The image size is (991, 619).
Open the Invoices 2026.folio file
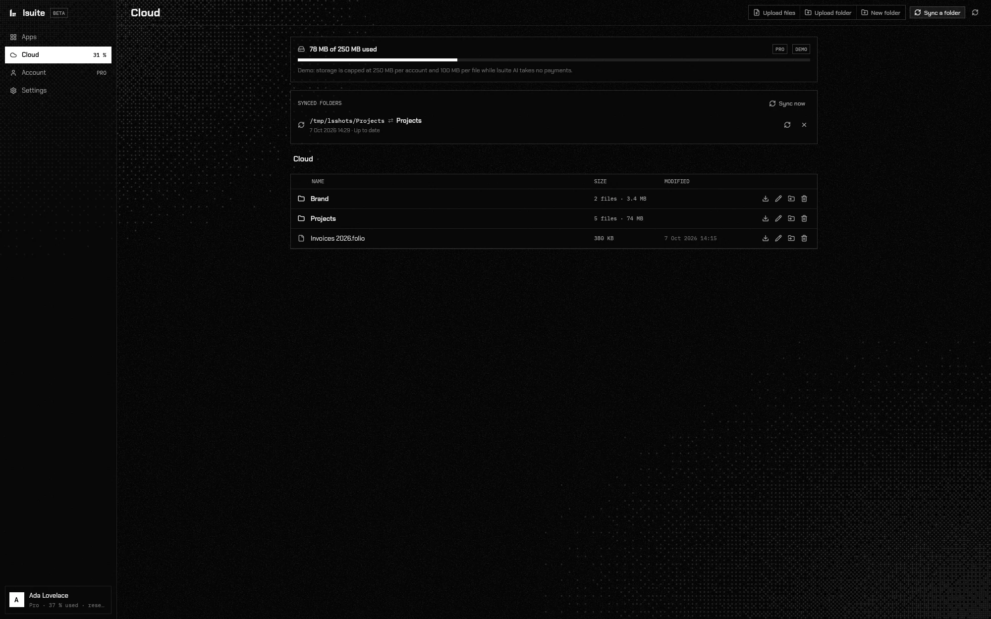[x=553, y=238]
